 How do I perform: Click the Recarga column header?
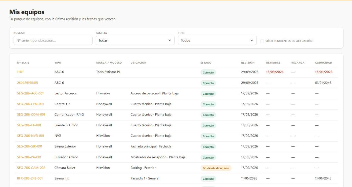click(x=298, y=63)
